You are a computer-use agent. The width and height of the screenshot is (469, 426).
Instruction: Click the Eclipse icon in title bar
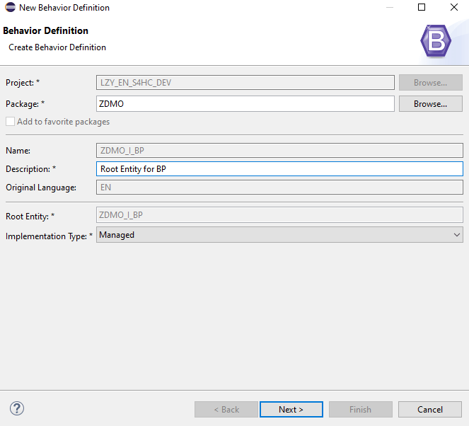(x=10, y=8)
